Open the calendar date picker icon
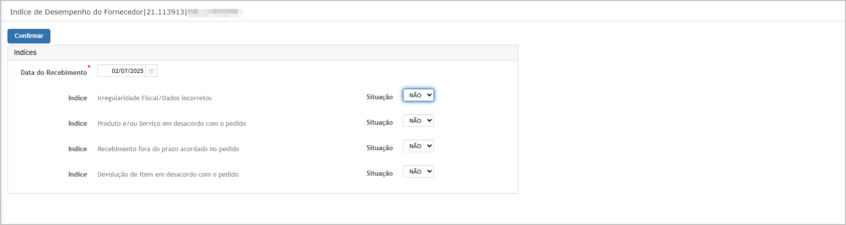This screenshot has width=846, height=225. [x=151, y=71]
